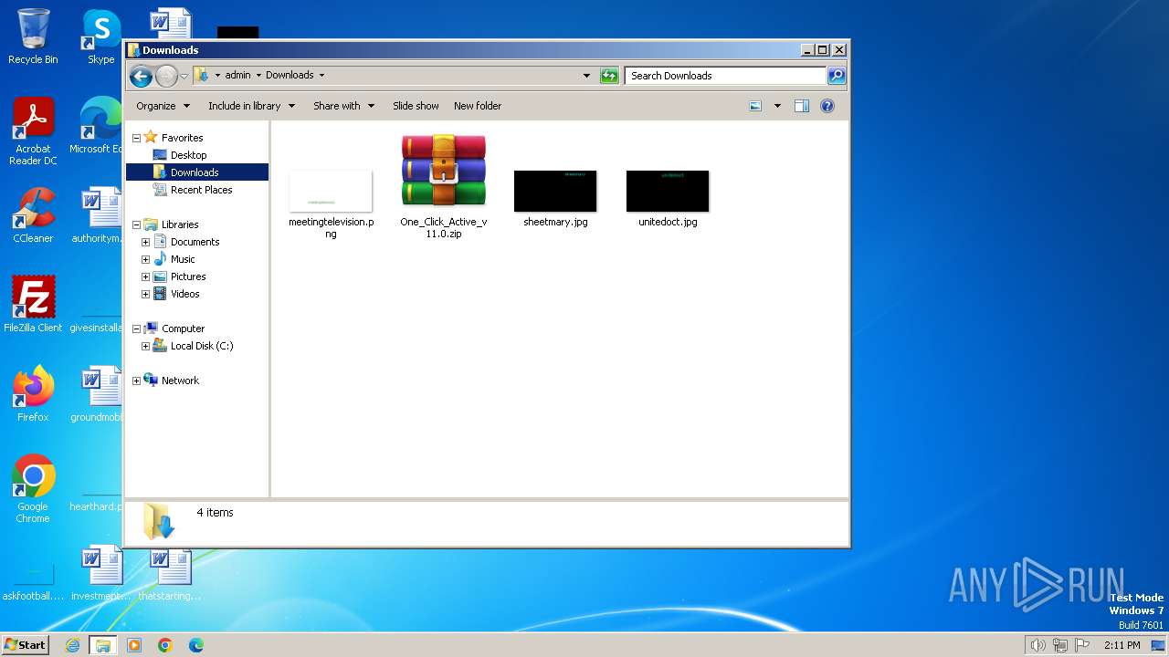This screenshot has height=657, width=1169.
Task: Open the media player taskbar icon
Action: point(134,645)
